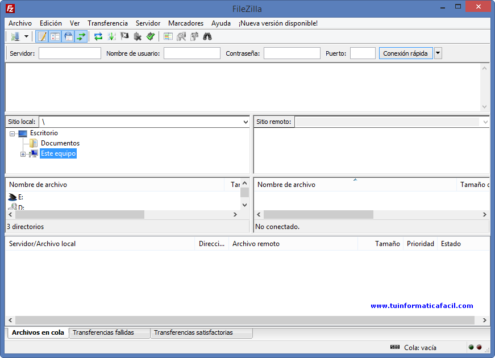Select the E: drive entry
The image size is (495, 358).
[x=20, y=197]
